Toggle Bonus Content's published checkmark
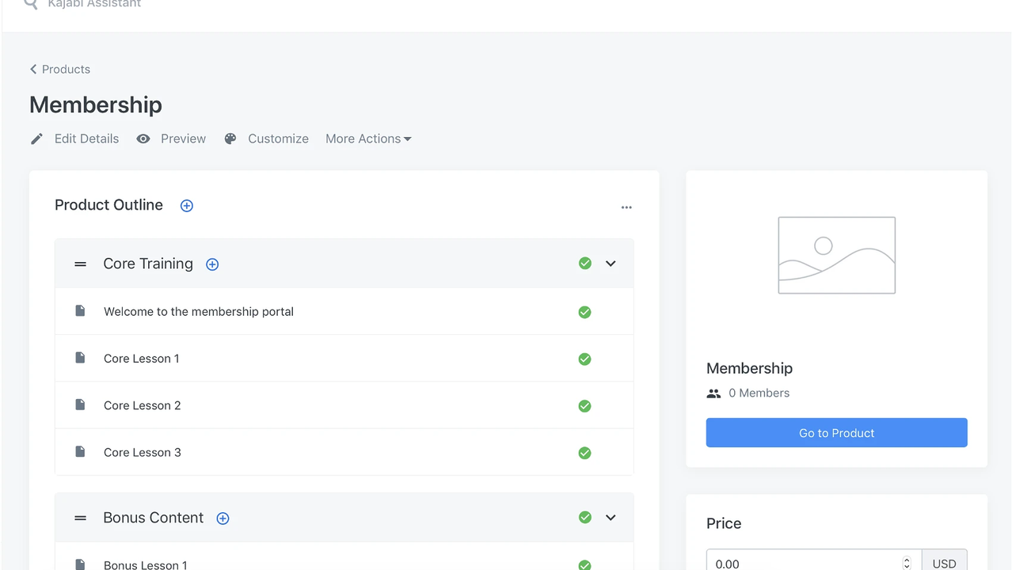This screenshot has height=570, width=1012. point(584,517)
